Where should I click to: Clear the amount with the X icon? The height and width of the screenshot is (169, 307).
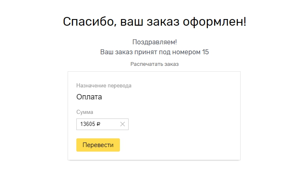point(122,124)
